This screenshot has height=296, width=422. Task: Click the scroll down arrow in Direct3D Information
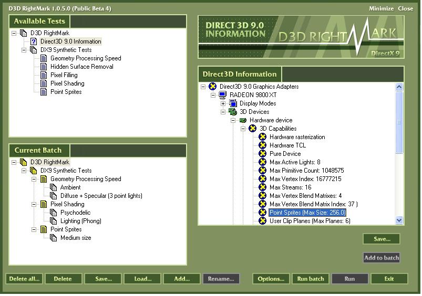click(399, 220)
